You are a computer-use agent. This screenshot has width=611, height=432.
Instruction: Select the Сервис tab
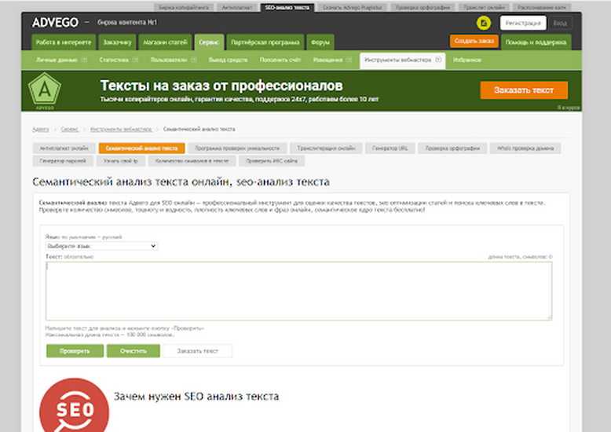(209, 42)
